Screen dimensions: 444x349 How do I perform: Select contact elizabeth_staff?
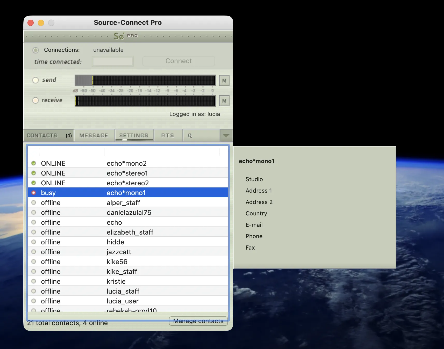[x=128, y=232]
